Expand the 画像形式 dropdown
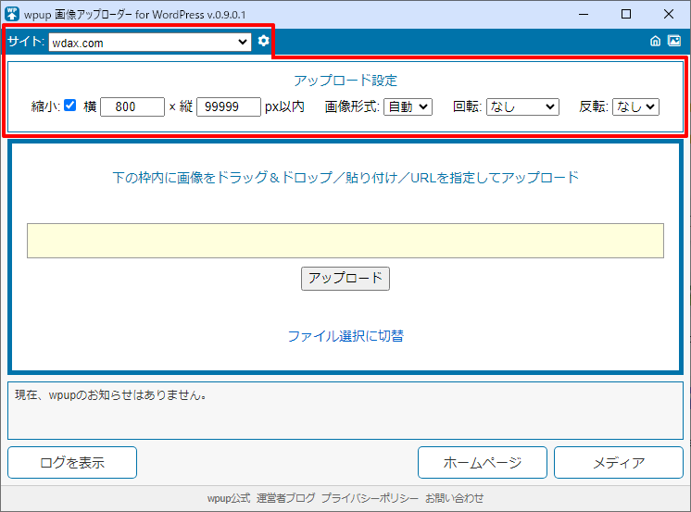This screenshot has height=512, width=691. coord(408,106)
